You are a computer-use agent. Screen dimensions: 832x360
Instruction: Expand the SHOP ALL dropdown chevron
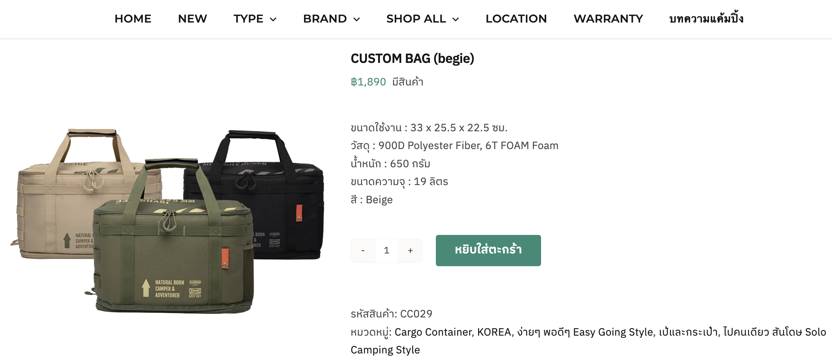click(x=456, y=20)
